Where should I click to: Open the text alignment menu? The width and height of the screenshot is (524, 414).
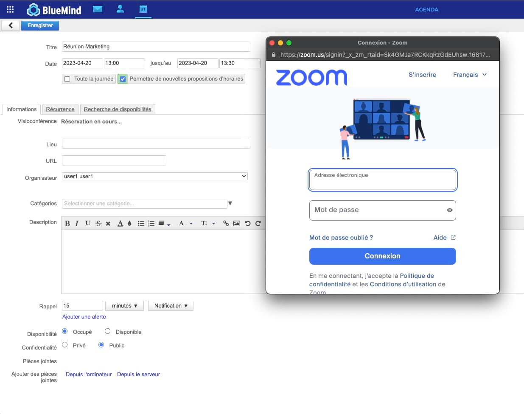(x=164, y=224)
